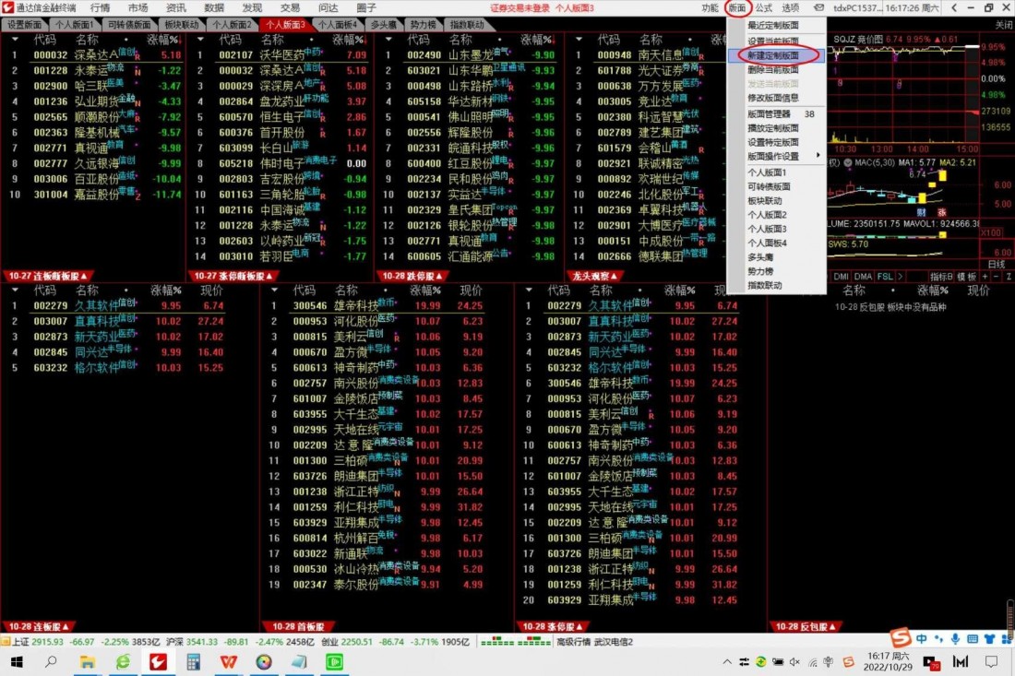Screen dimensions: 1015x676
Task: Open the 10-28 跌停股 panel selector
Action: (x=412, y=277)
